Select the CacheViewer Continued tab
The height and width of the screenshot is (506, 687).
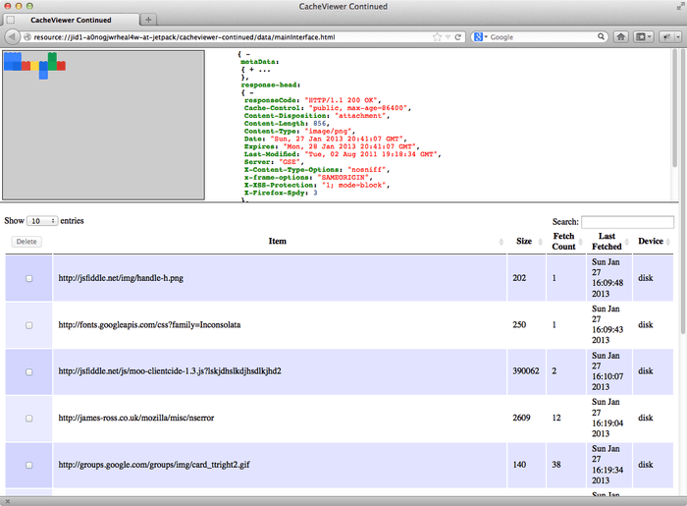[71, 20]
